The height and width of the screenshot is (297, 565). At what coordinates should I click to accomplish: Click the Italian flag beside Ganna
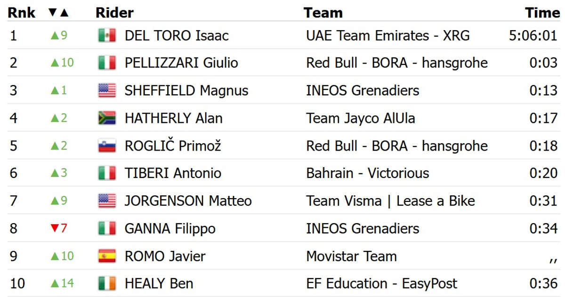tap(107, 228)
